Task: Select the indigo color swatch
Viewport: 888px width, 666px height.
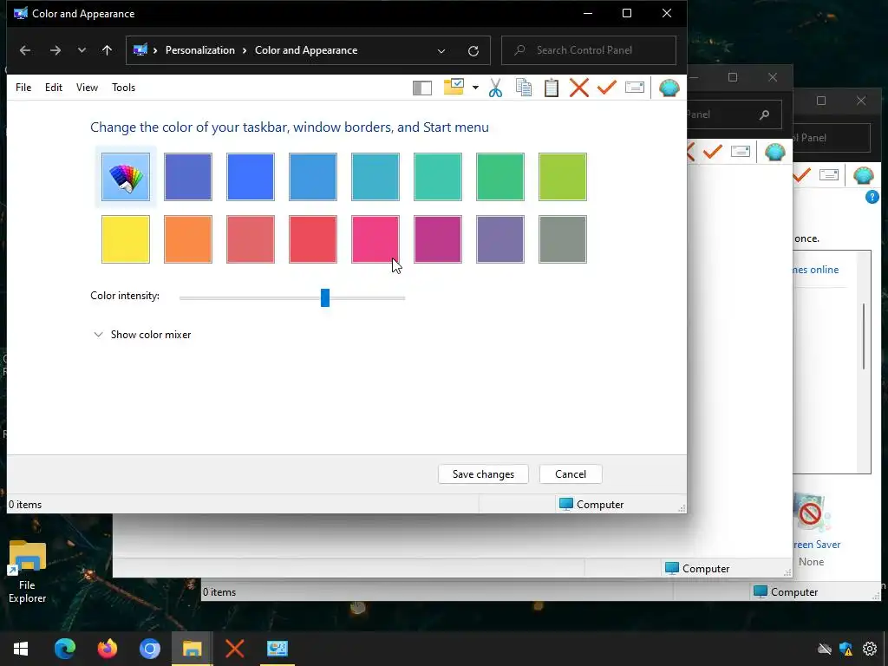Action: (188, 177)
